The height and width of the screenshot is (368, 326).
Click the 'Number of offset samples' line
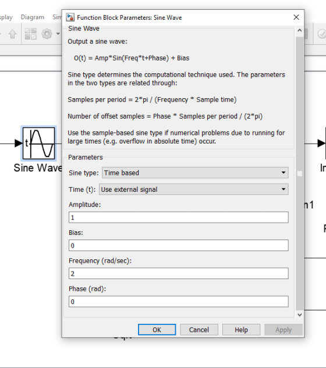coord(165,116)
